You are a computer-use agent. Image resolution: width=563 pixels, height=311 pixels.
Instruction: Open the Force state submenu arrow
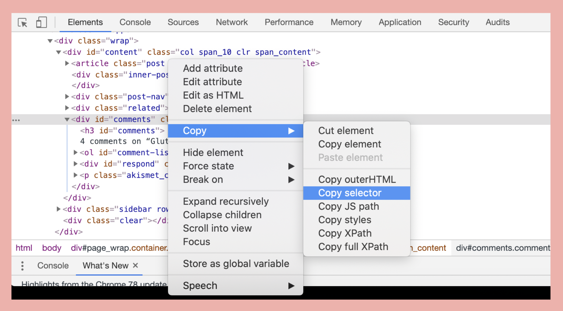292,166
